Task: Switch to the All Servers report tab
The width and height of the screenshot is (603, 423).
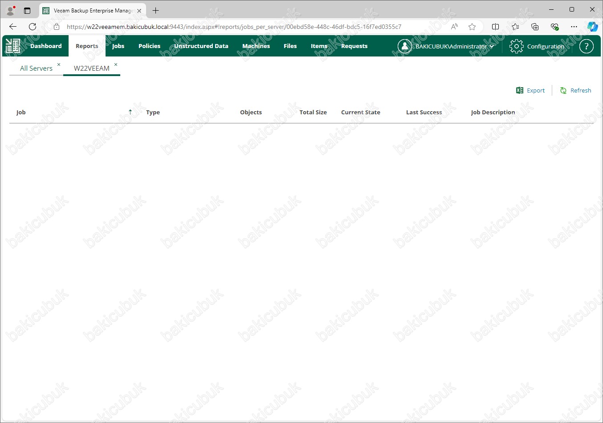Action: [36, 68]
